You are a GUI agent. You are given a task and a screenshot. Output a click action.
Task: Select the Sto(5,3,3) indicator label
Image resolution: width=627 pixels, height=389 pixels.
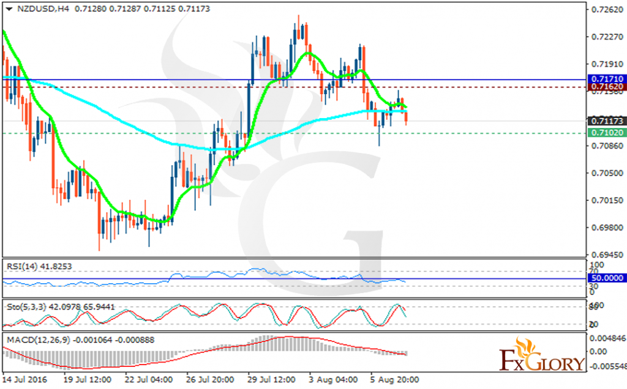point(61,307)
